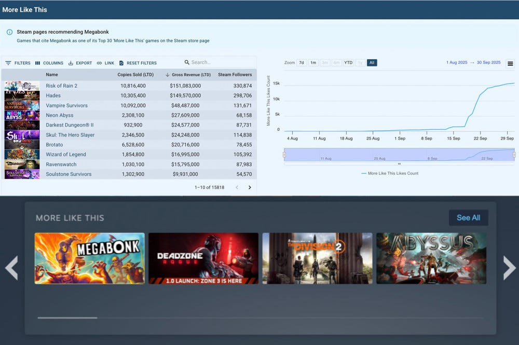Click the info icon beside Megabonk heading
The image size is (519, 345).
[x=9, y=32]
